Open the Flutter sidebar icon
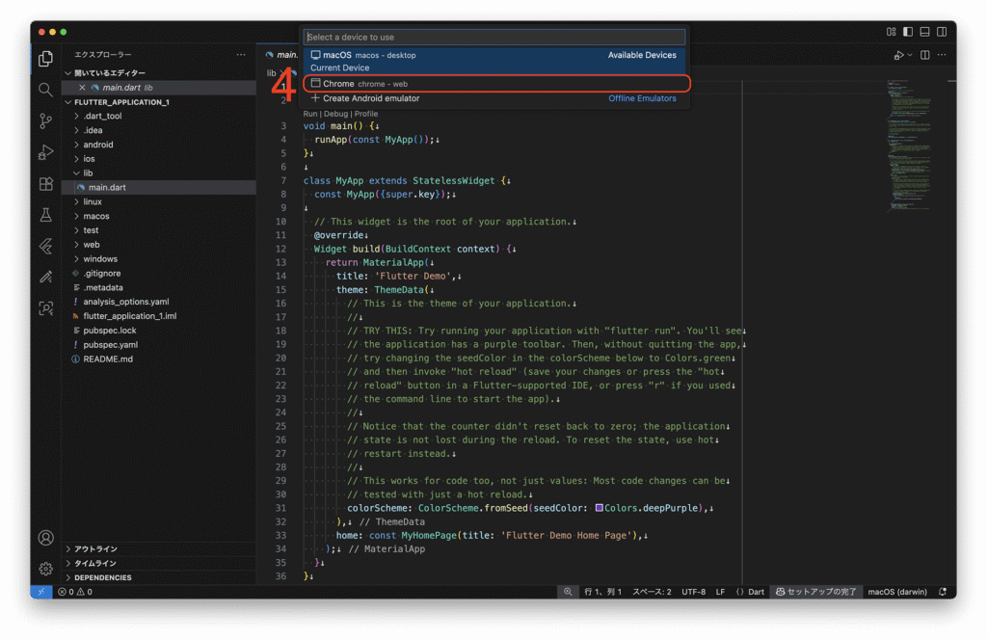This screenshot has height=639, width=987. (x=45, y=247)
